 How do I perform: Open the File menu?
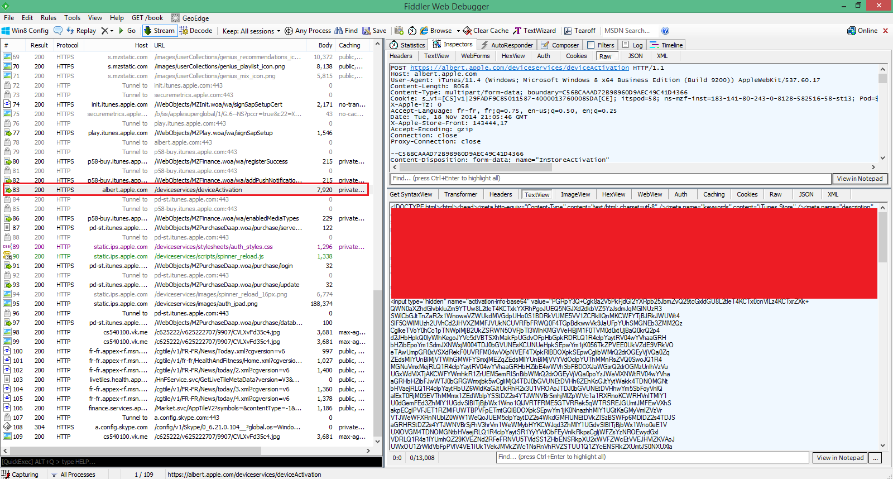(x=9, y=18)
